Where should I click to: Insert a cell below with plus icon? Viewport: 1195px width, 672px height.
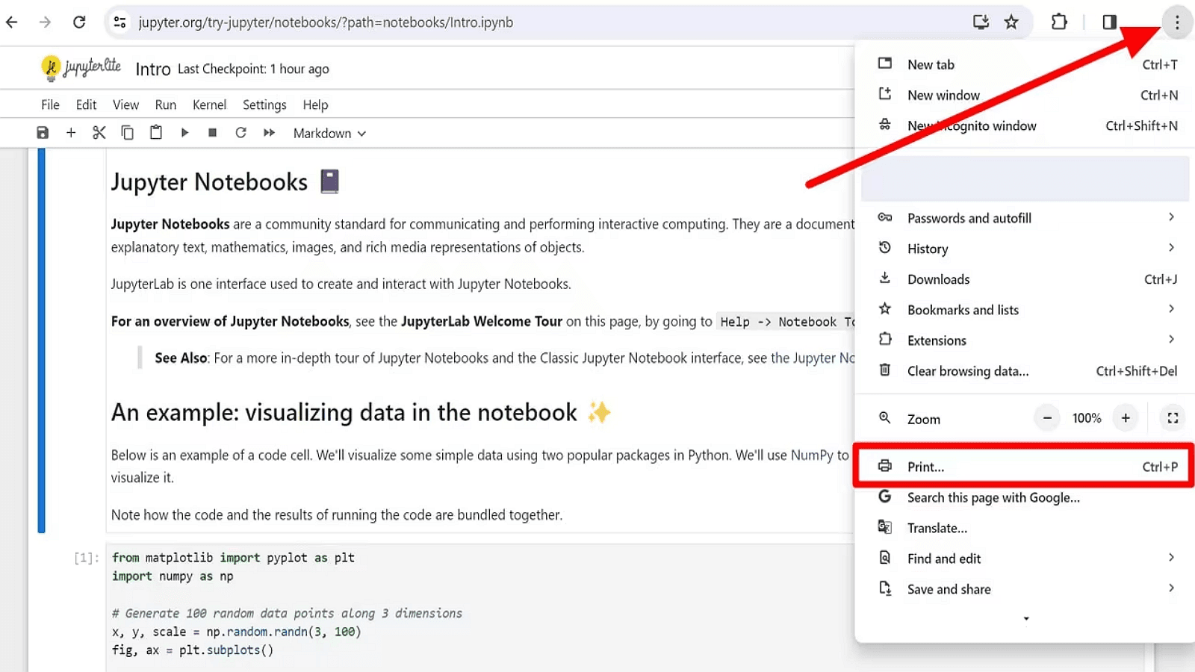coord(71,133)
